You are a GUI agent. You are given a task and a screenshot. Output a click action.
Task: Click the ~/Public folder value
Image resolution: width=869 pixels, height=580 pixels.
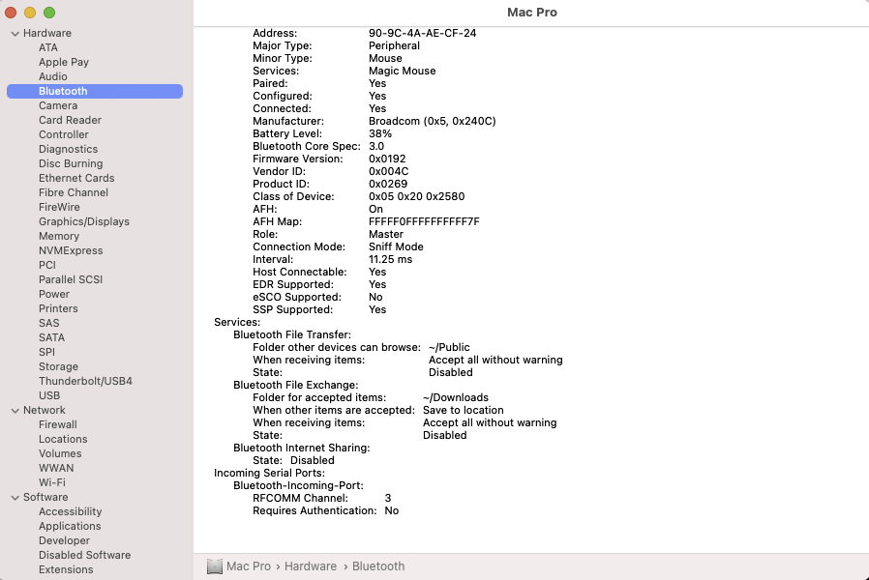(449, 348)
